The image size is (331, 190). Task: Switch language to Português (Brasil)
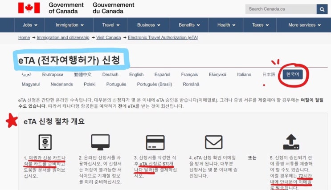(x=155, y=85)
